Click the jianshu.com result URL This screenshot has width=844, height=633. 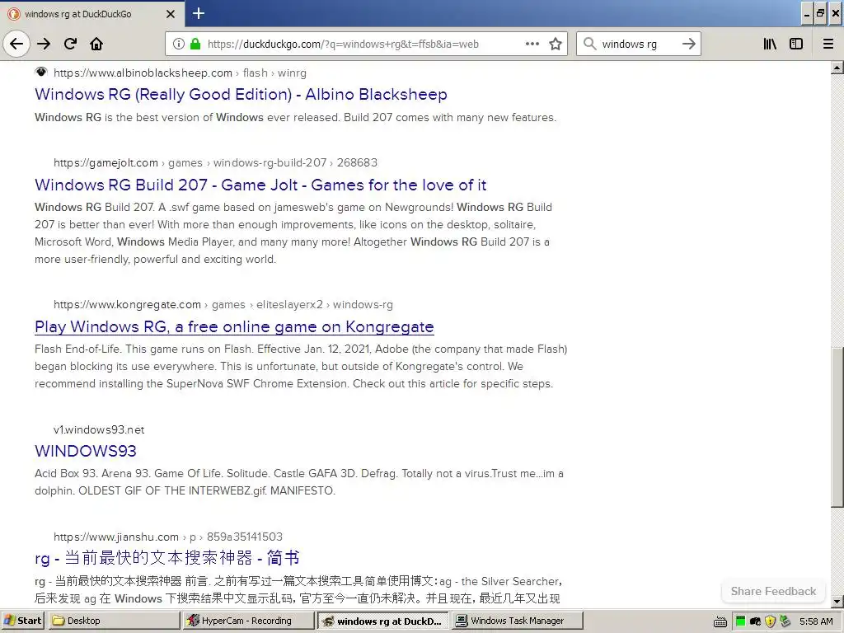point(168,537)
